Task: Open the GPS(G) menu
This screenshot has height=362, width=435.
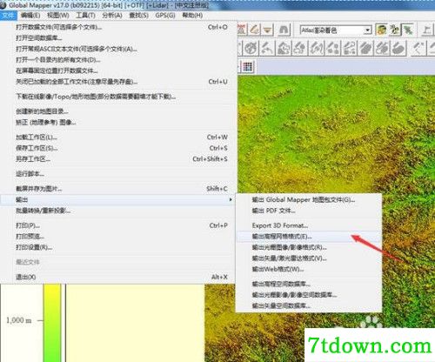Action: tap(165, 15)
